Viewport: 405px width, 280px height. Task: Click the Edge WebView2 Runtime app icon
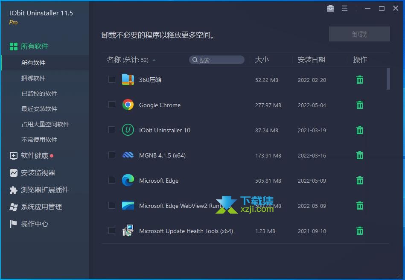coord(128,205)
